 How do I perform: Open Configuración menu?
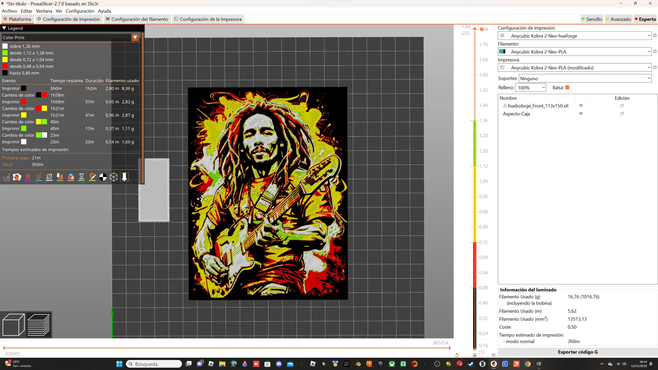[x=80, y=11]
